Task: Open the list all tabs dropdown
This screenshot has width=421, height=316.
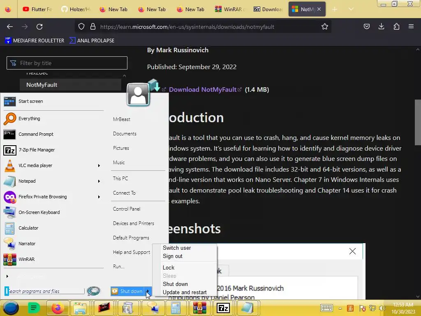Action: coord(351,9)
